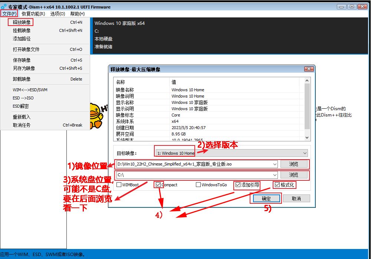371x259 pixels.
Task: Open the ISO image path dropdown
Action: click(x=275, y=164)
